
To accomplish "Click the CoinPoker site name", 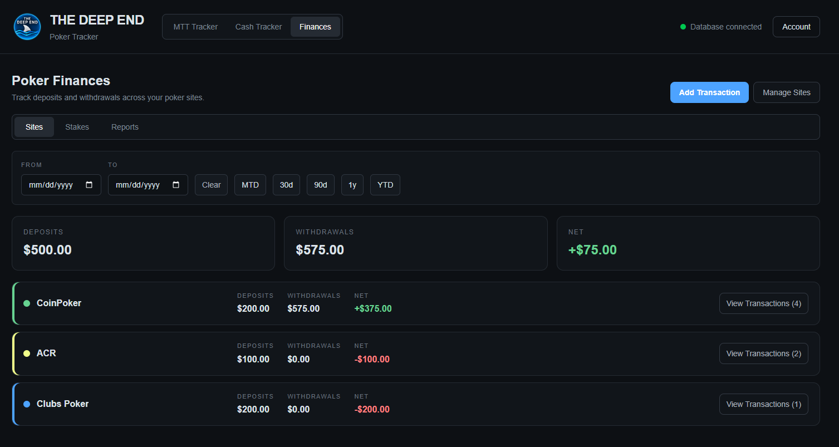I will [59, 303].
